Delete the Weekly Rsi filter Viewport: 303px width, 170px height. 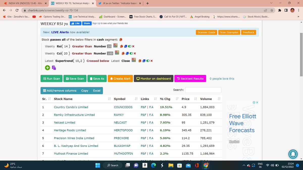coord(133,46)
